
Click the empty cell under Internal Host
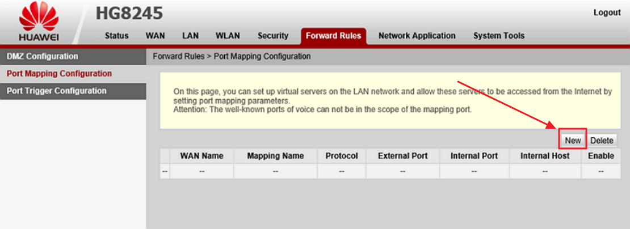click(545, 172)
